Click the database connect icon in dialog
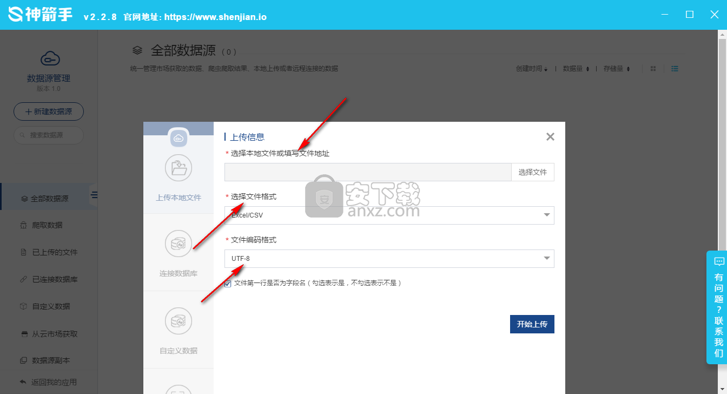Viewport: 727px width, 394px height. point(179,244)
